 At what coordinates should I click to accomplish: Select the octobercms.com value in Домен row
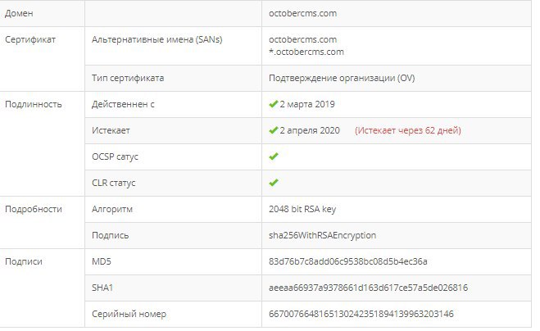302,13
